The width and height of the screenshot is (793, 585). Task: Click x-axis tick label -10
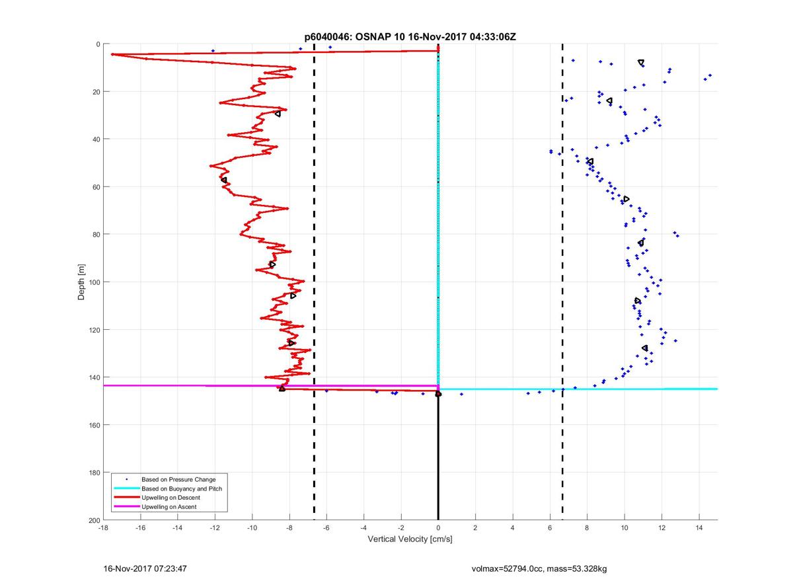coord(252,528)
